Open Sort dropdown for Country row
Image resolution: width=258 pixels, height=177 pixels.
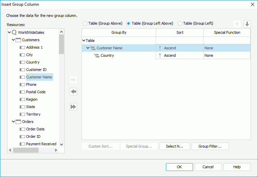(179, 55)
